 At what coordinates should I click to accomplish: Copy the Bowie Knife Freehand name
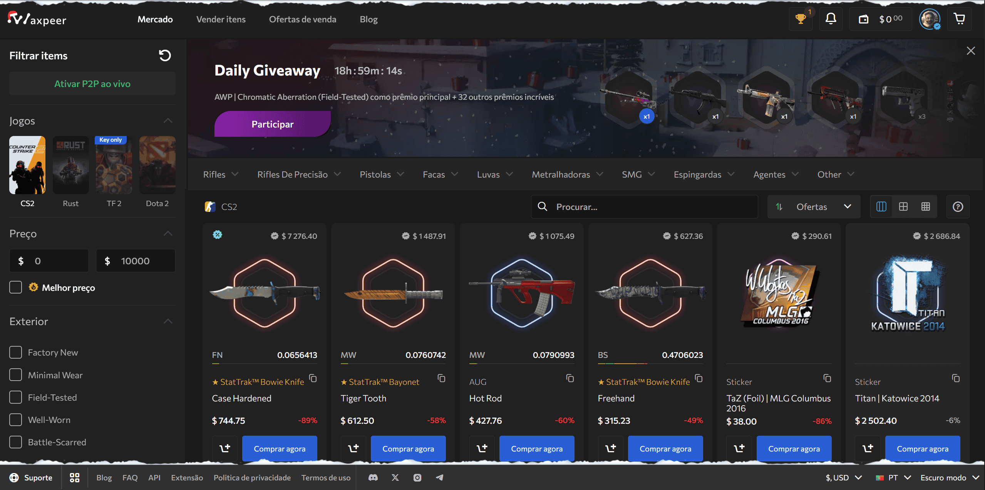(699, 378)
